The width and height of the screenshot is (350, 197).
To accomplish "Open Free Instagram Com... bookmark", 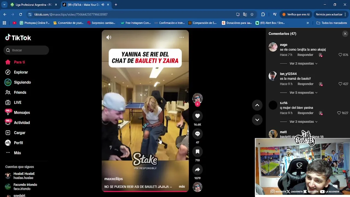I will point(136,23).
